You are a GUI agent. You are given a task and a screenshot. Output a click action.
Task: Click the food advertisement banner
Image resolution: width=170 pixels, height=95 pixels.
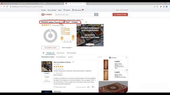pyautogui.click(x=90, y=35)
